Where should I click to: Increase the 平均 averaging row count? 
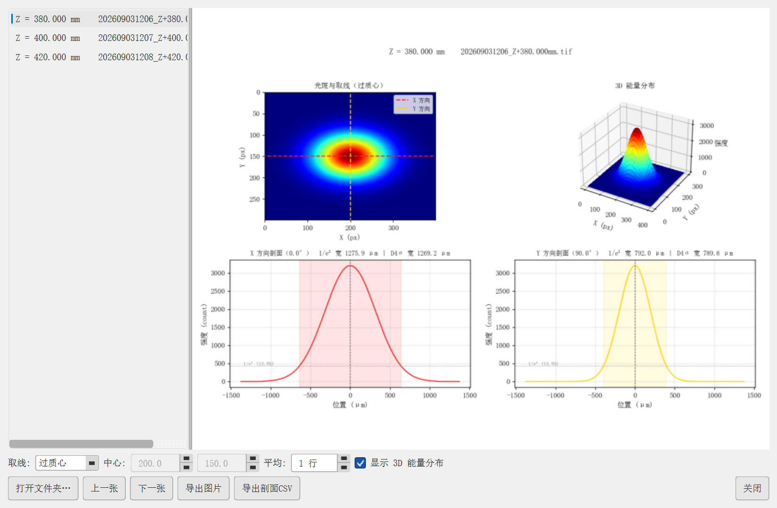point(344,459)
